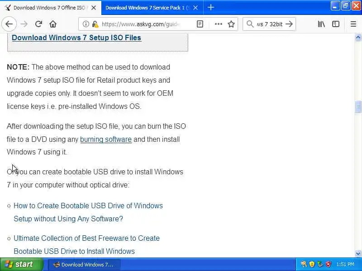The image size is (362, 271).
Task: Click the insecure connection lock warning icon
Action: tap(95, 24)
